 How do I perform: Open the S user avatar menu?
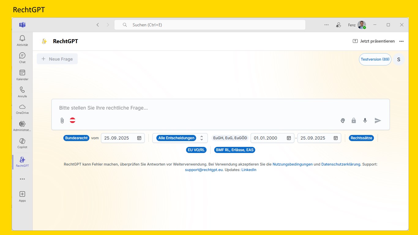tap(399, 59)
